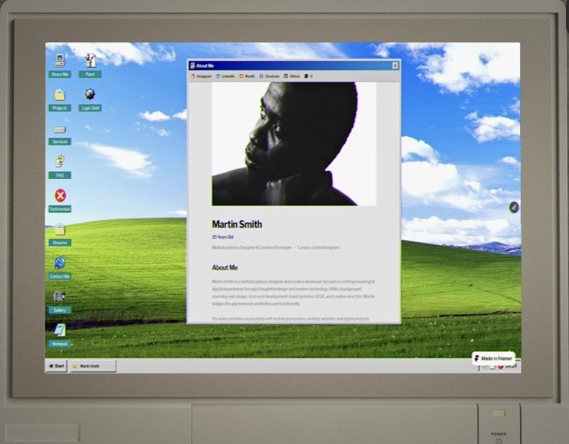Click the Made in Framer badge

tap(493, 358)
